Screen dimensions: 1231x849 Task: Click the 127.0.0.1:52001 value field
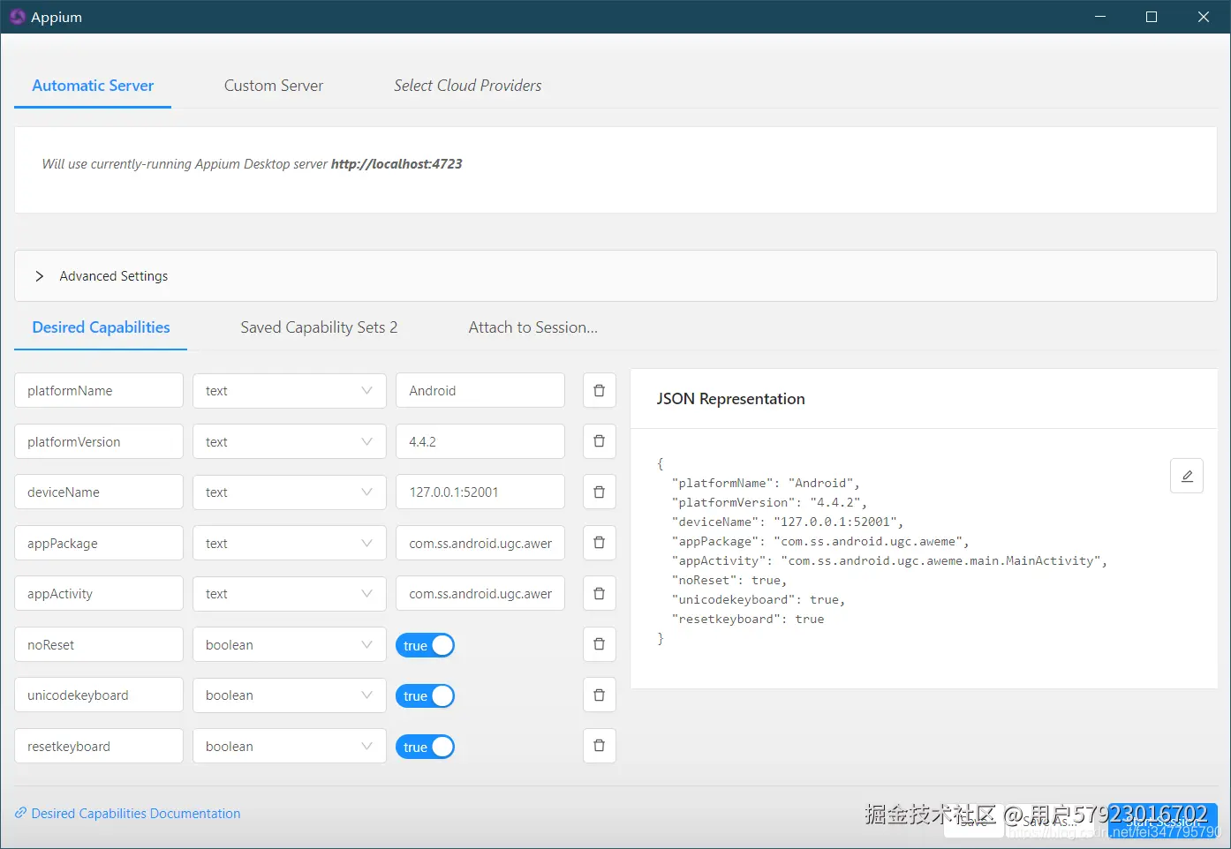click(480, 492)
